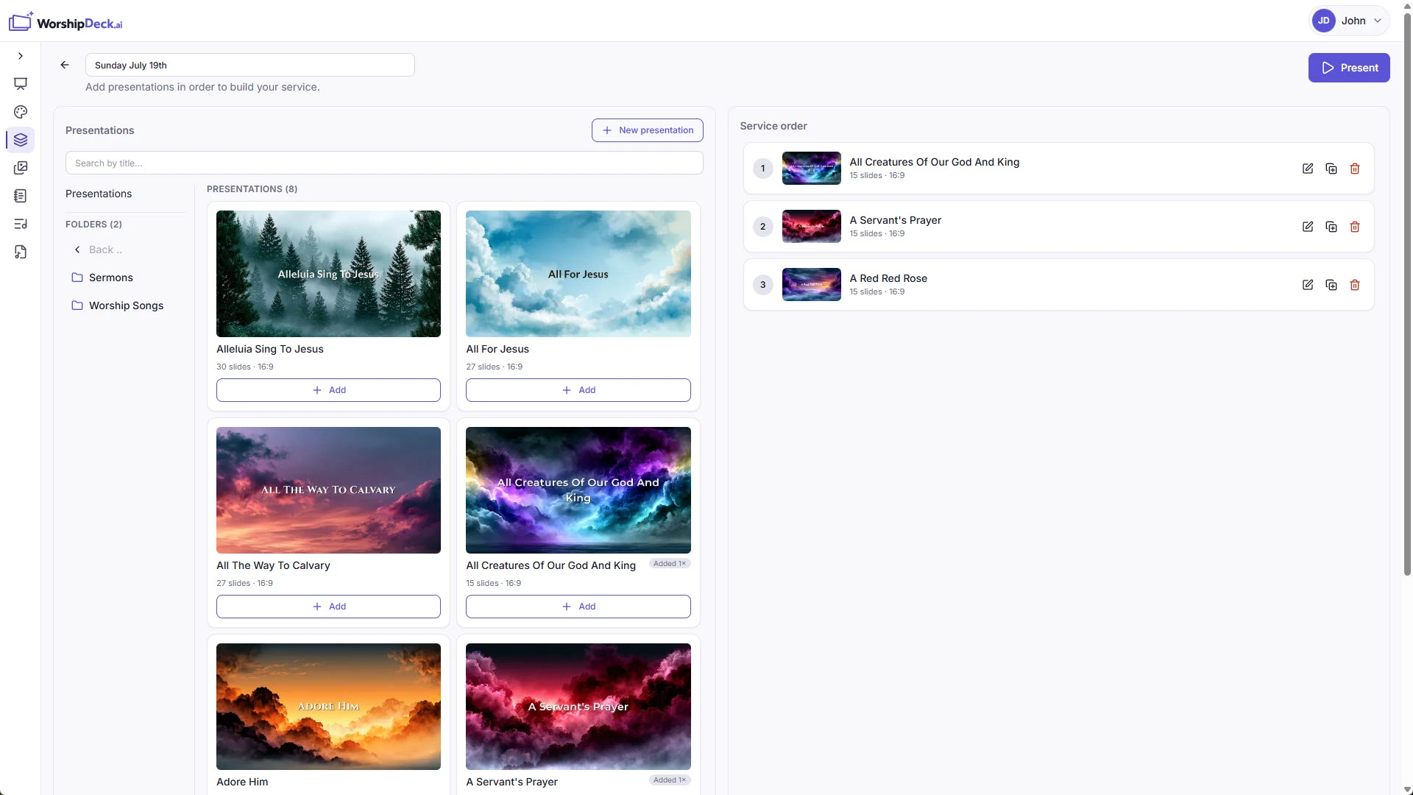The width and height of the screenshot is (1413, 795).
Task: Add Alleluia Sing To Jesus to the service
Action: point(328,390)
